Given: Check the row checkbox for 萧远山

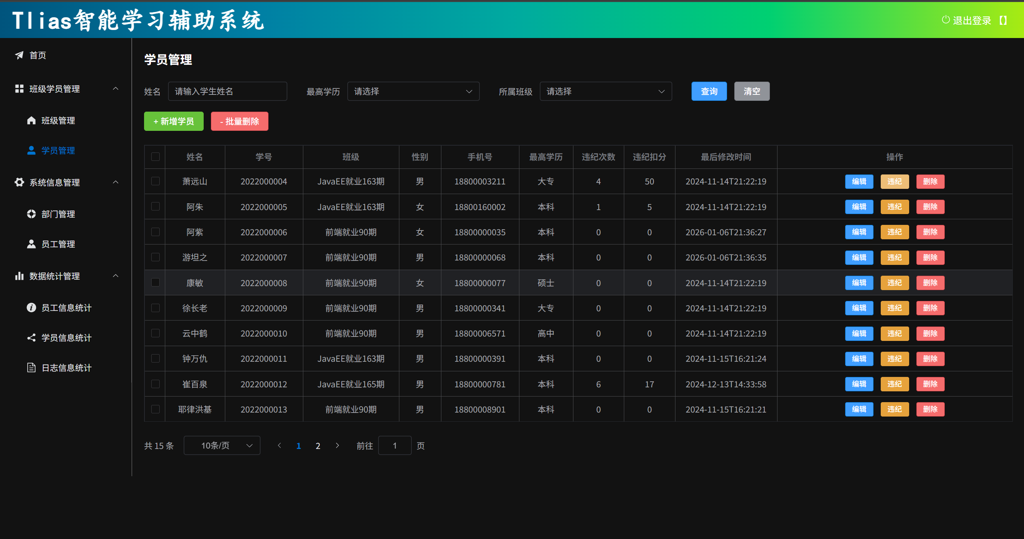Looking at the screenshot, I should (155, 181).
